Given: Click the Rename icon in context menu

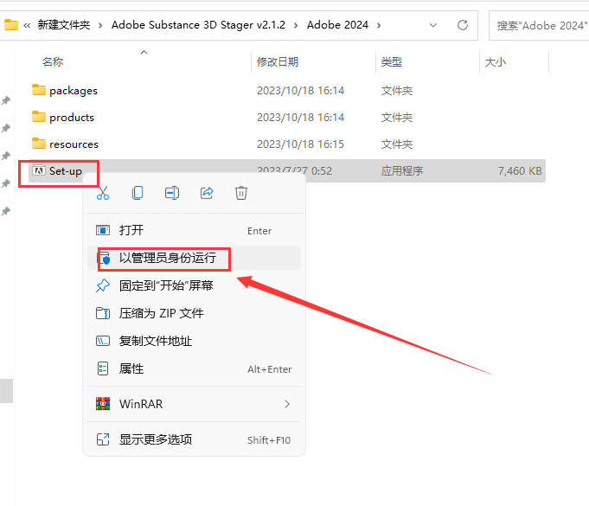Looking at the screenshot, I should pos(172,193).
